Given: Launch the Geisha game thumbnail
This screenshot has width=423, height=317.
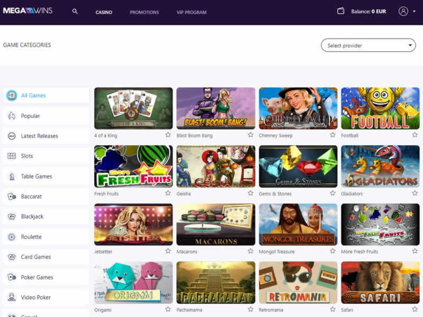Looking at the screenshot, I should coord(216,166).
